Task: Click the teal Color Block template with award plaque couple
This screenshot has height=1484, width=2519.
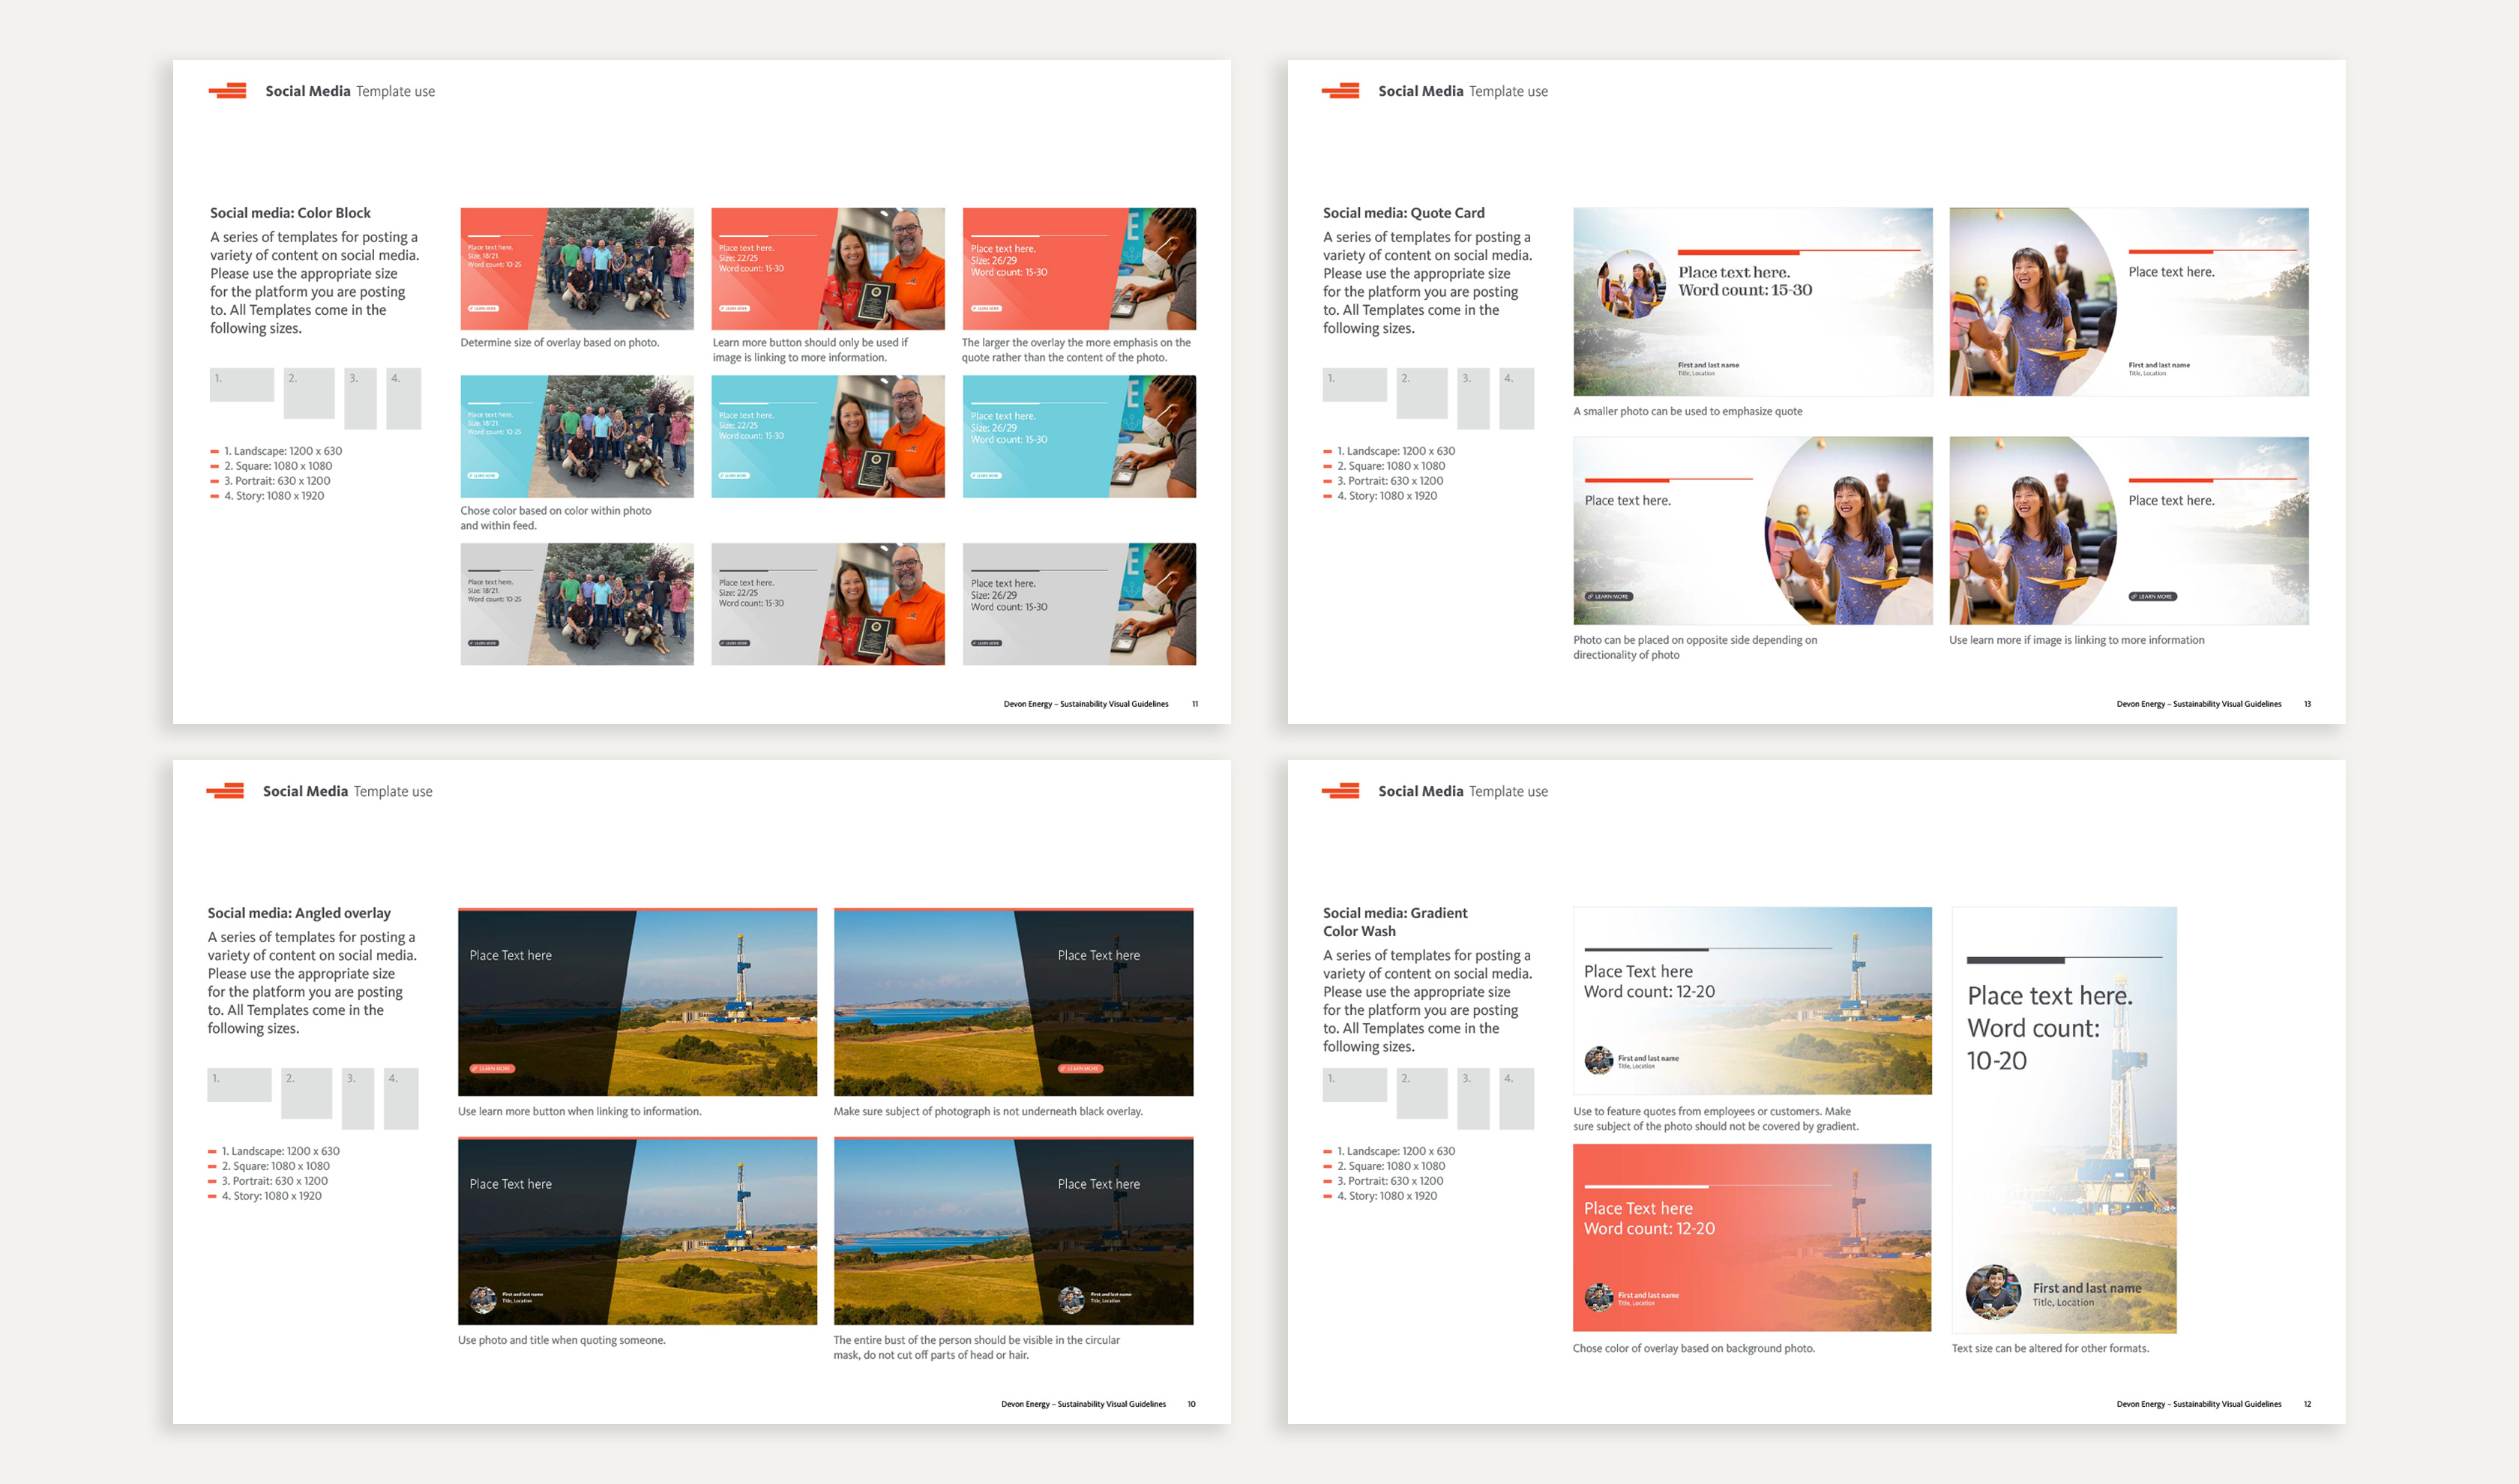Action: pyautogui.click(x=827, y=436)
